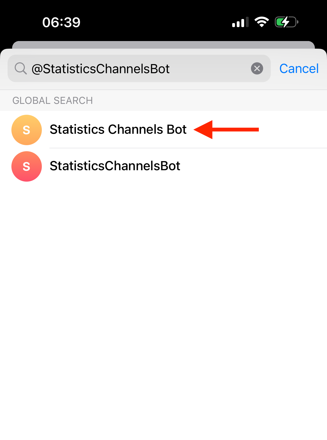The height and width of the screenshot is (440, 327).
Task: Tap the divider line between the two results
Action: pyautogui.click(x=188, y=148)
